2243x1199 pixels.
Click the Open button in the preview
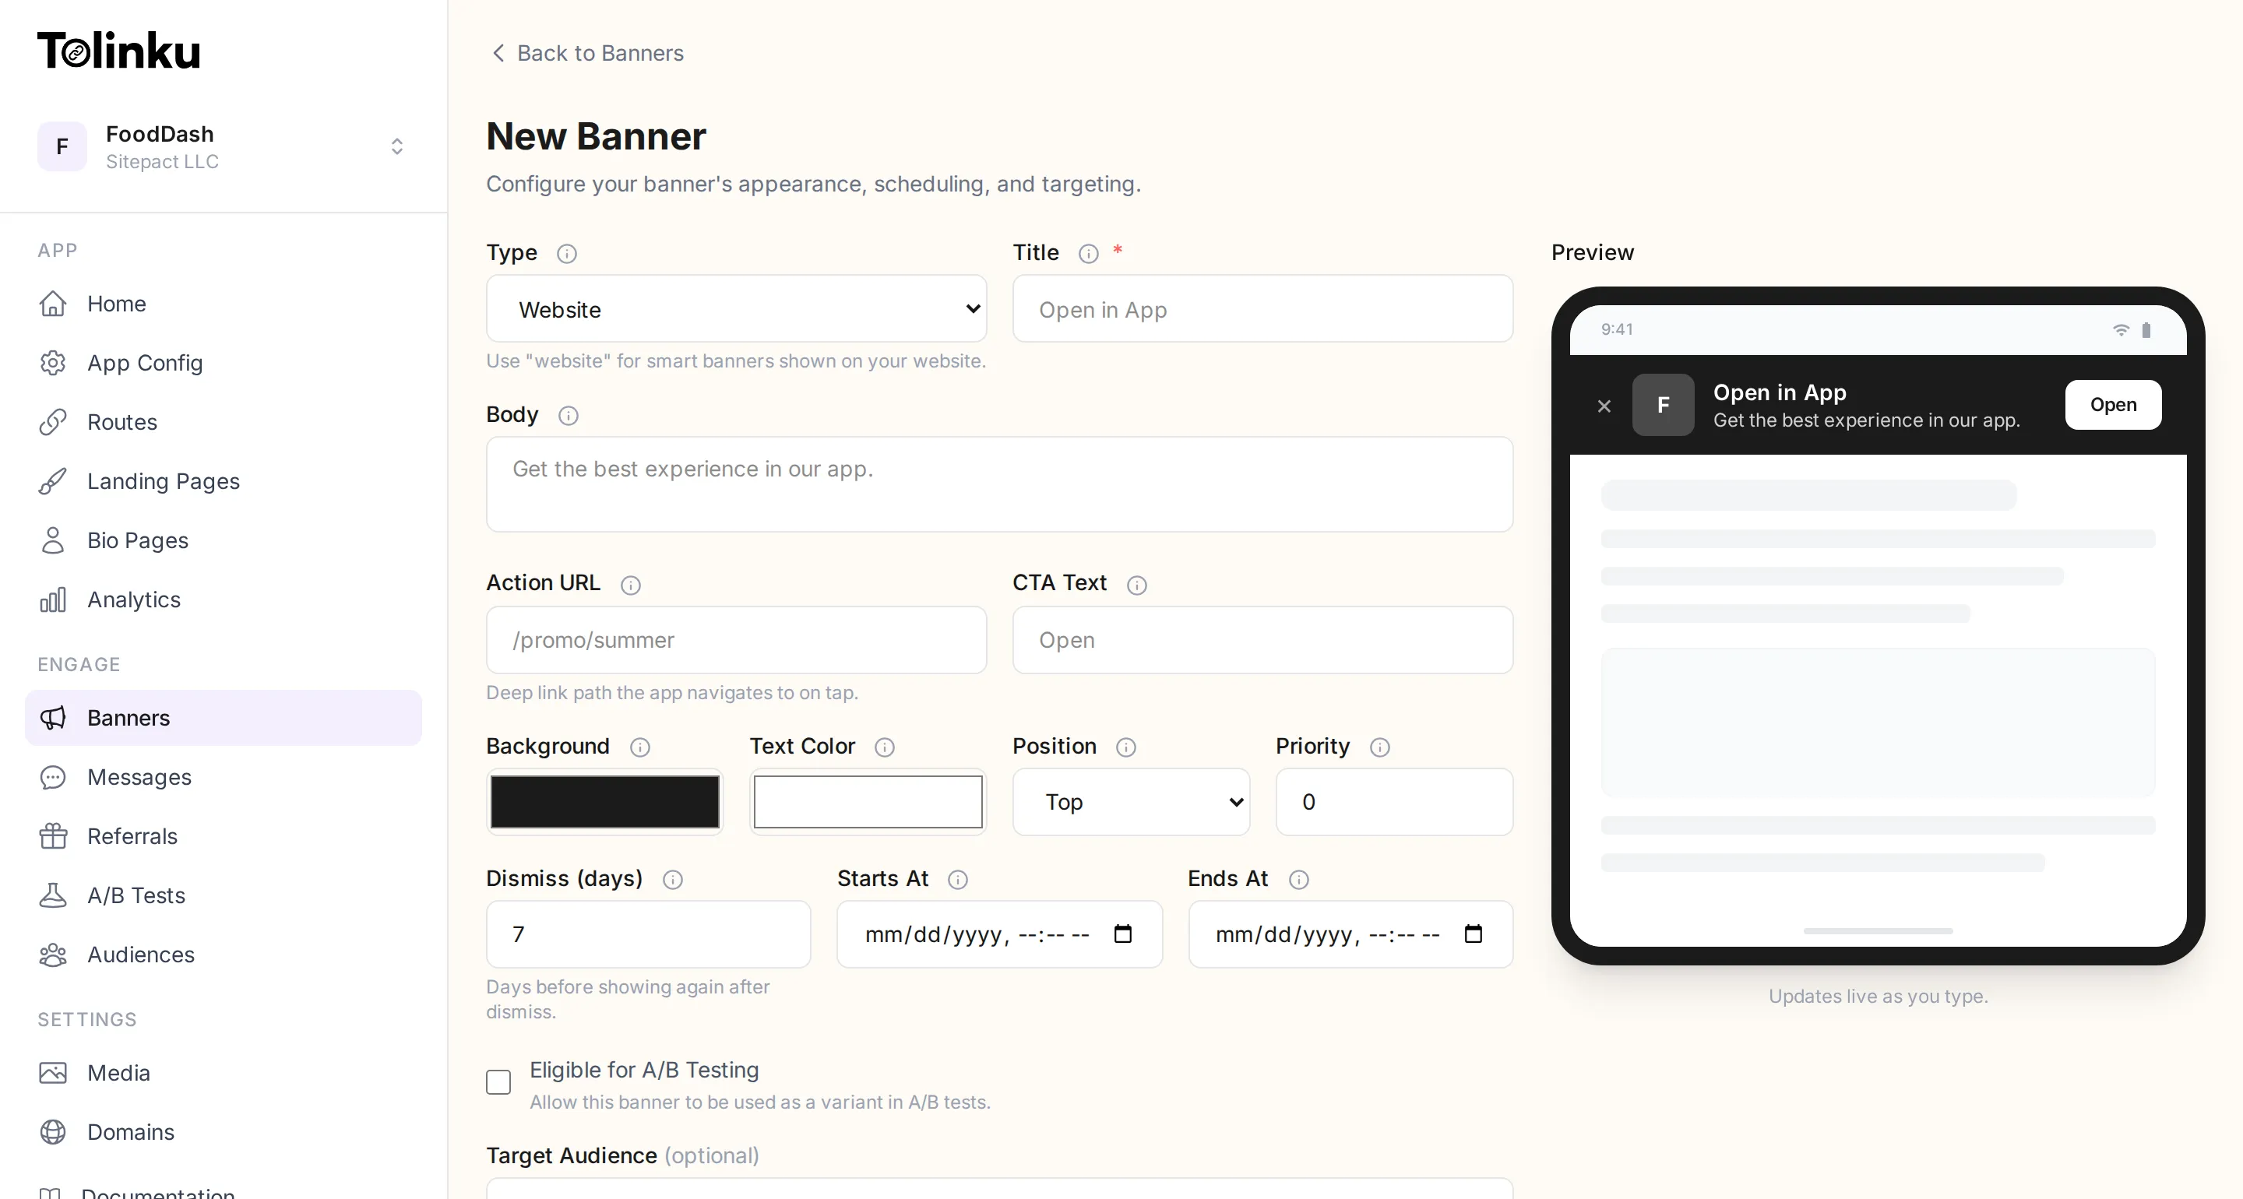[x=2113, y=405]
